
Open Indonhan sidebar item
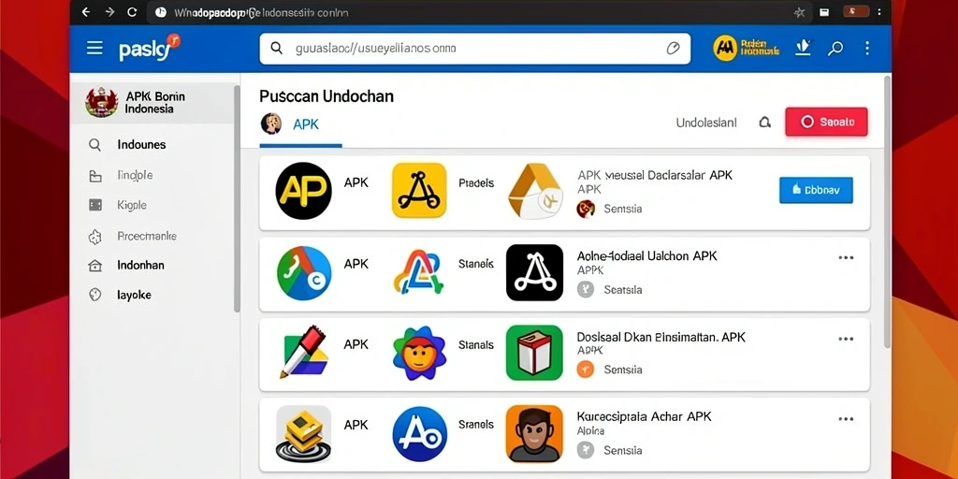(x=140, y=266)
